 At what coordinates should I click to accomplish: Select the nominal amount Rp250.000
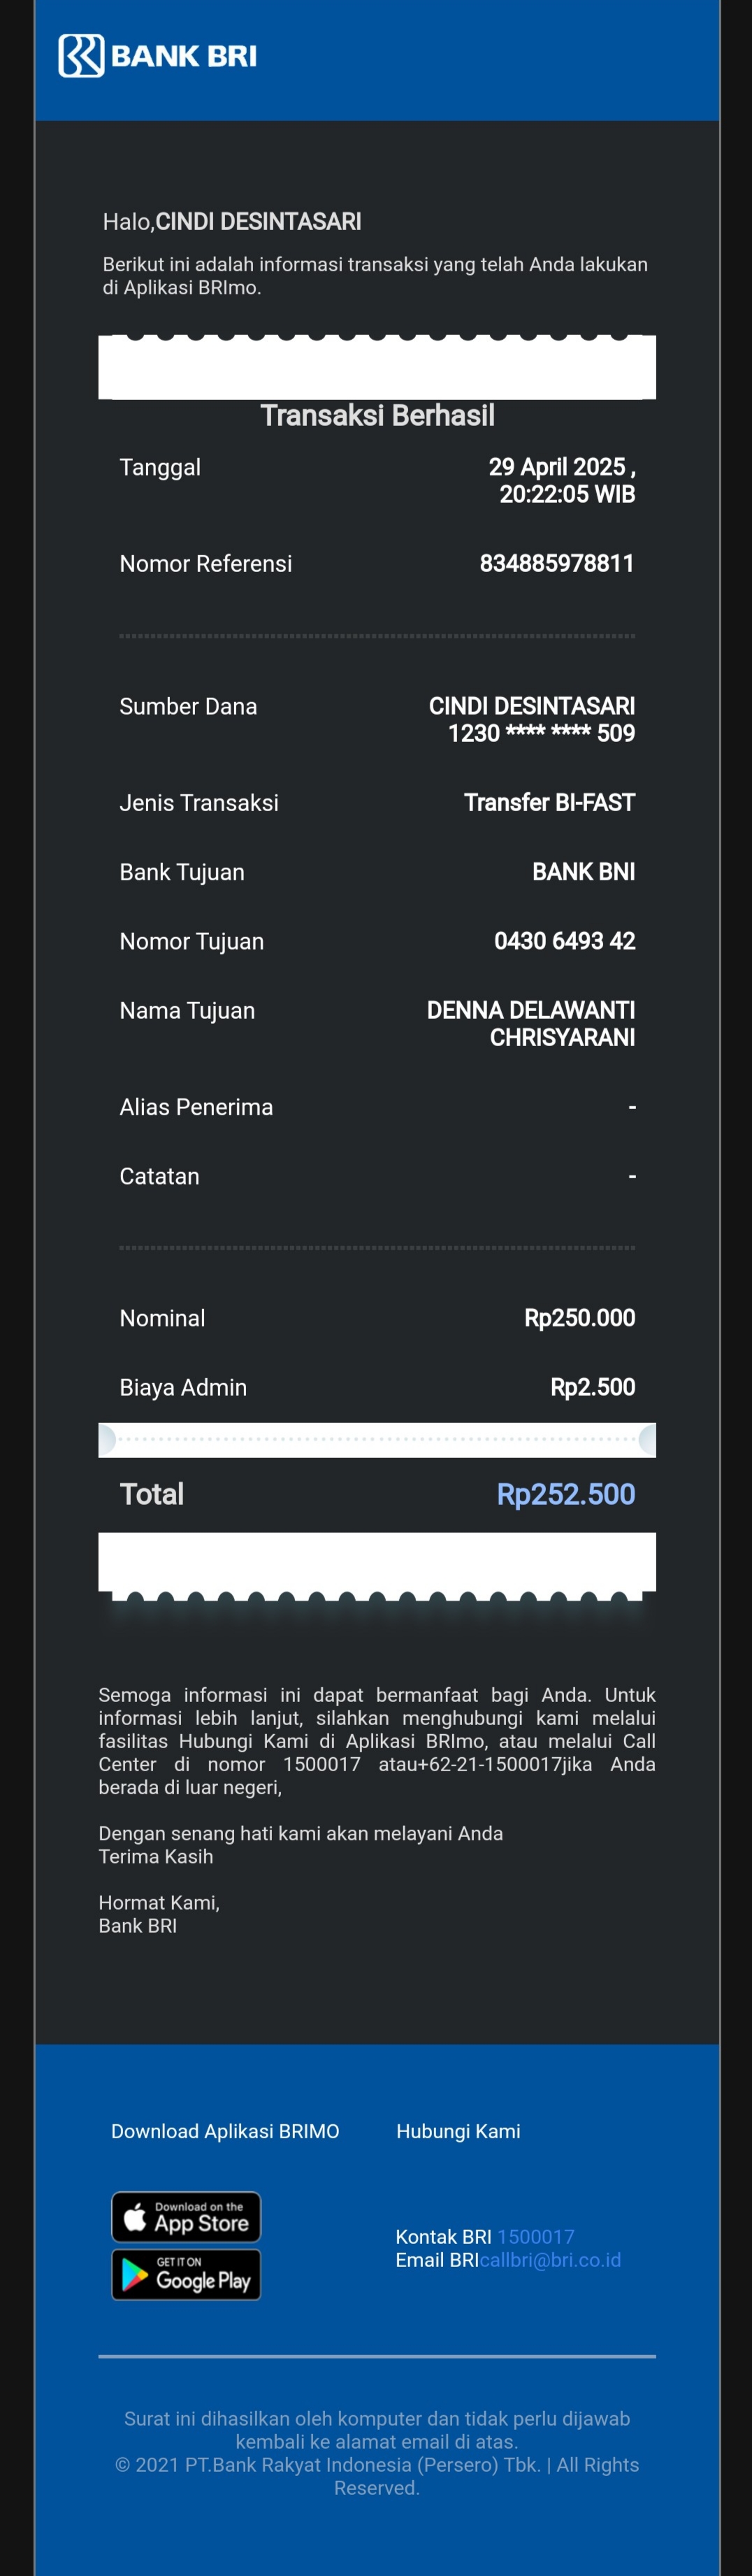coord(580,1318)
